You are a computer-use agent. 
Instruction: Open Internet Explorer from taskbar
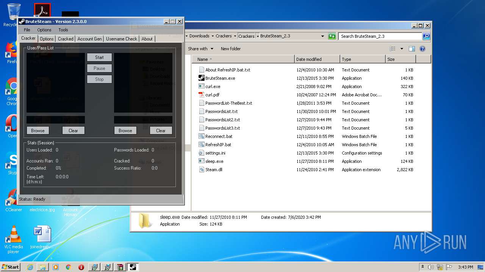pyautogui.click(x=30, y=267)
